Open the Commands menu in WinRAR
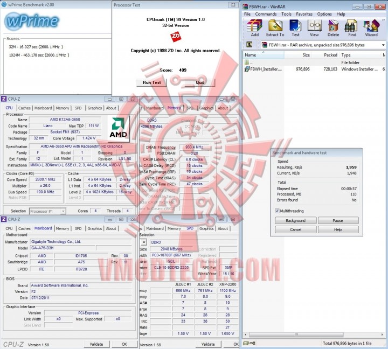Image resolution: width=388 pixels, height=349 pixels. (x=266, y=14)
